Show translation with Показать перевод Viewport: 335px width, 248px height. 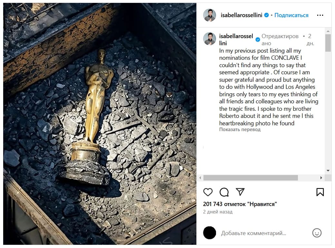(240, 129)
